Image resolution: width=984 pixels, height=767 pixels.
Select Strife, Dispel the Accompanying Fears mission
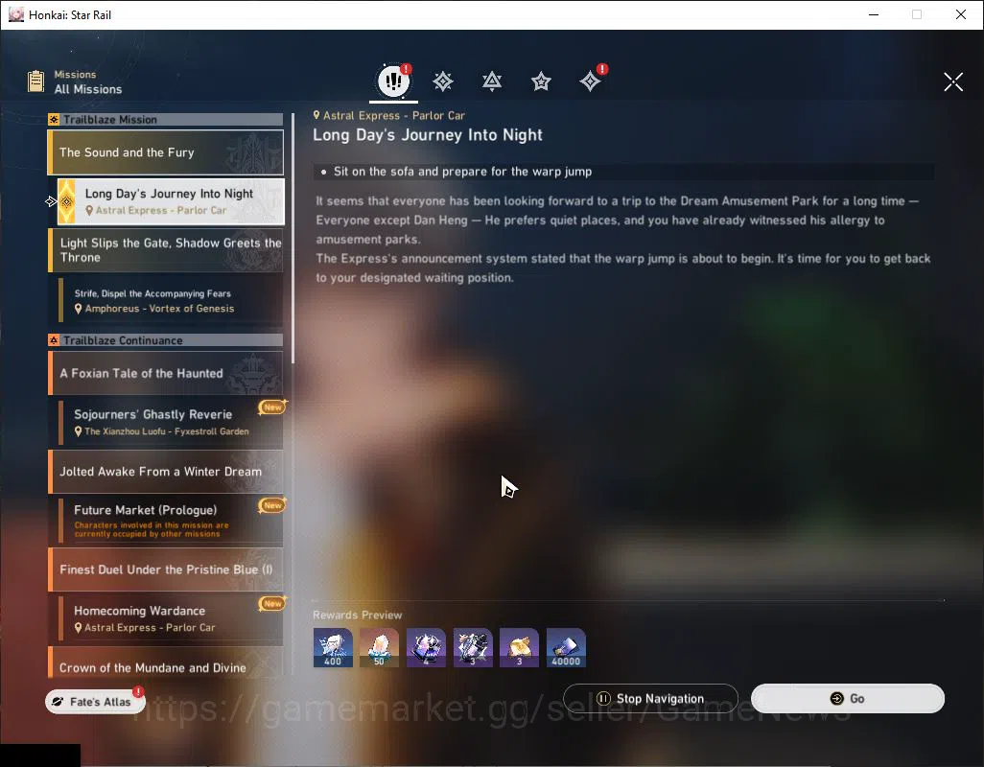pos(171,300)
